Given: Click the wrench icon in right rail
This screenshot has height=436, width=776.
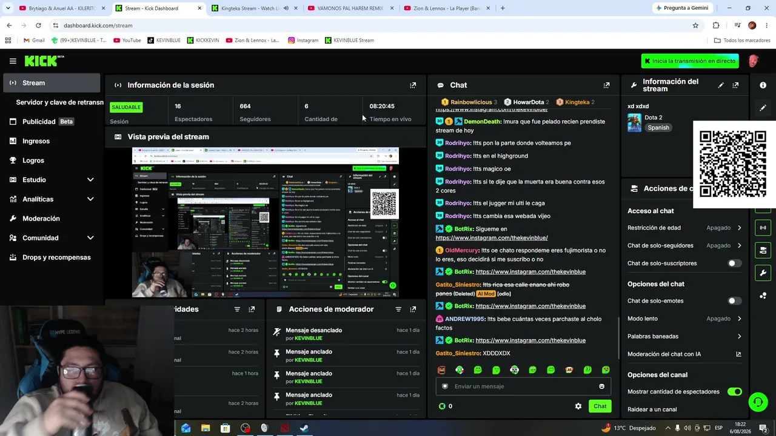Looking at the screenshot, I should click(x=763, y=272).
